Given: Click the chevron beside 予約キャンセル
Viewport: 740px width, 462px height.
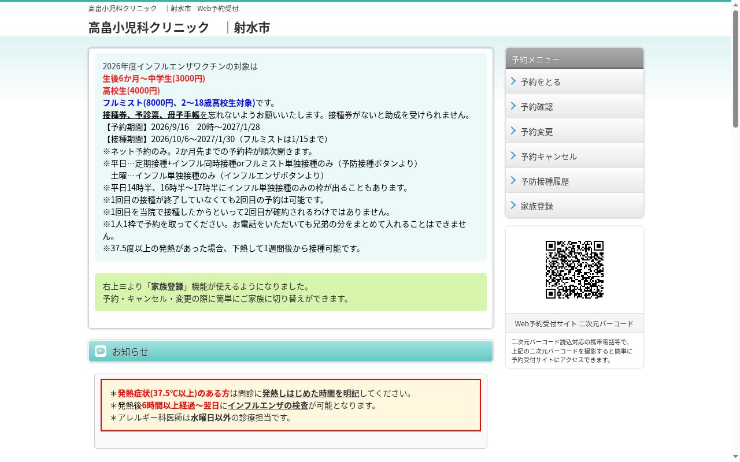Looking at the screenshot, I should (513, 156).
